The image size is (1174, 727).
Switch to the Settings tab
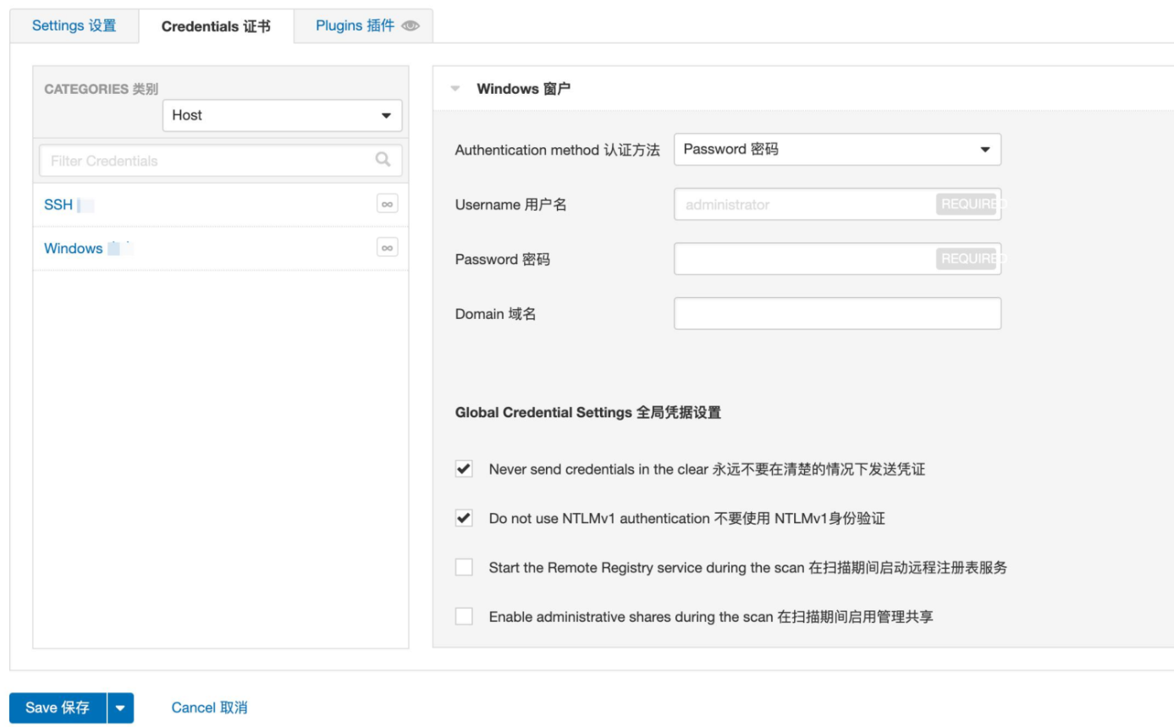pos(74,25)
